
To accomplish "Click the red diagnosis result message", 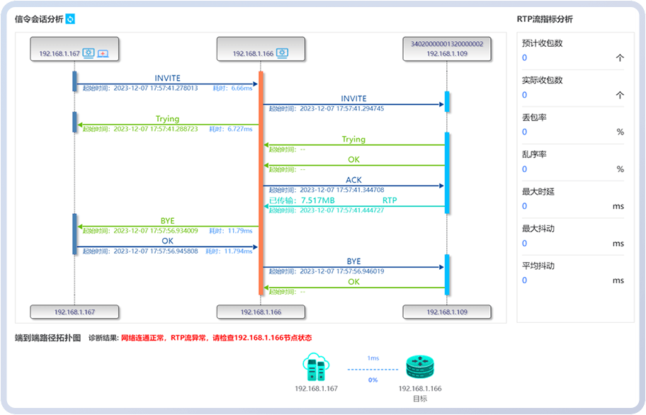I will (x=216, y=339).
